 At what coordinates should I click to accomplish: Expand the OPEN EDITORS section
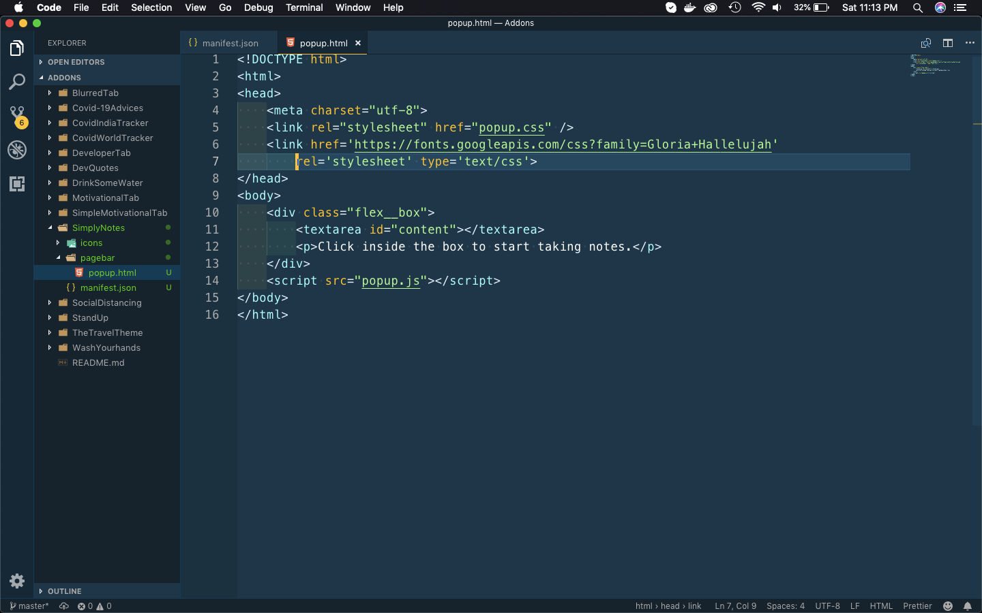tap(107, 62)
